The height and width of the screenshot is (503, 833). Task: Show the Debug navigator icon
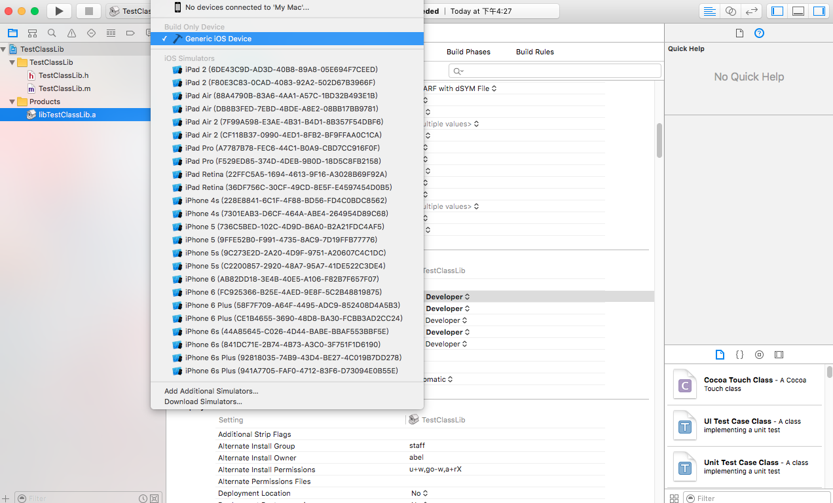[111, 33]
